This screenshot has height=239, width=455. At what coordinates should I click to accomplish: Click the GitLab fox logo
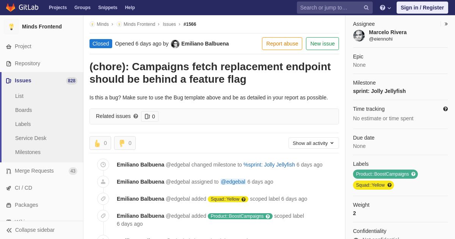pos(11,8)
